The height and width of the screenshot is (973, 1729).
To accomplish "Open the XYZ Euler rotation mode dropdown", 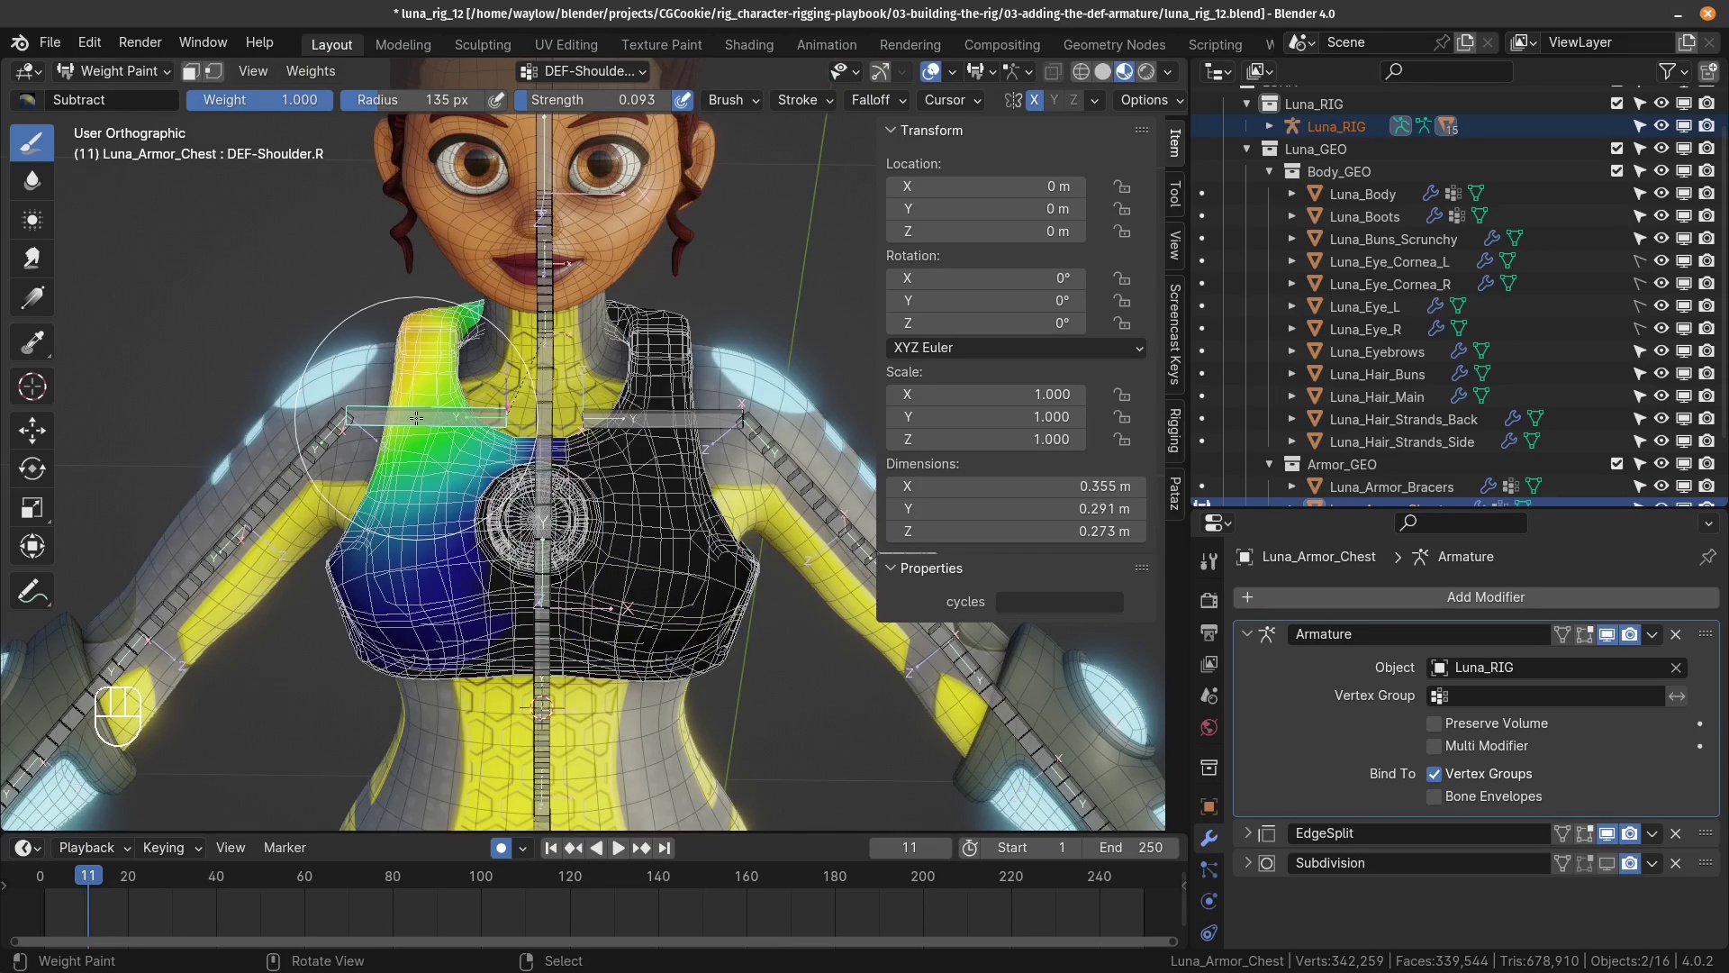I will point(1016,348).
